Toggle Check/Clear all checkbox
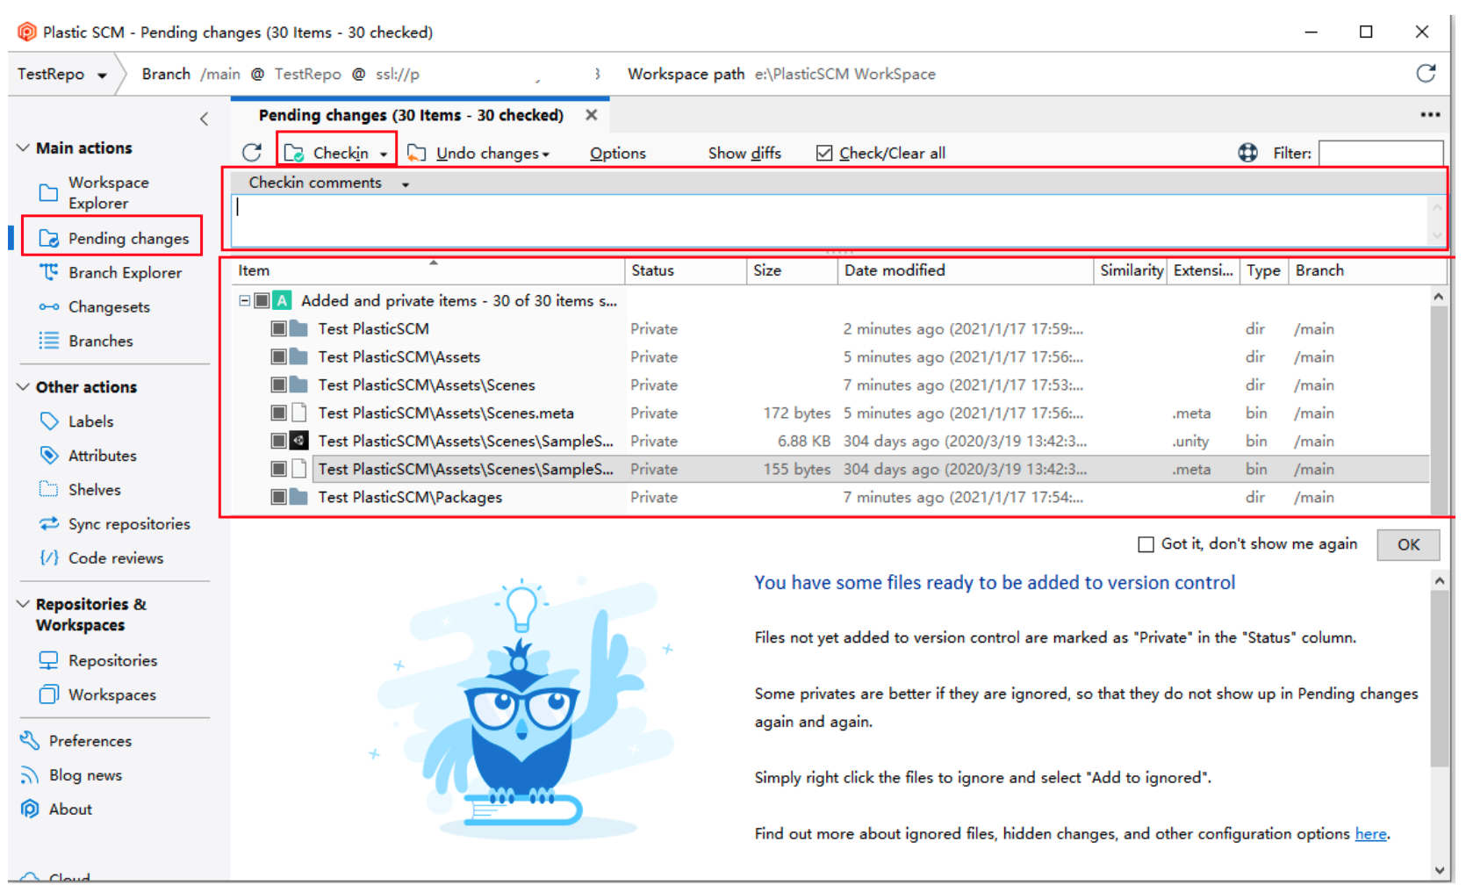Image resolution: width=1466 pixels, height=892 pixels. tap(823, 153)
